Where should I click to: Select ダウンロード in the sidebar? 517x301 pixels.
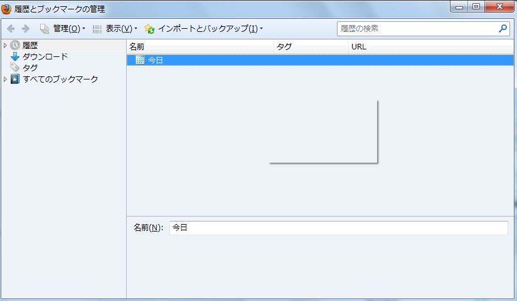(45, 57)
